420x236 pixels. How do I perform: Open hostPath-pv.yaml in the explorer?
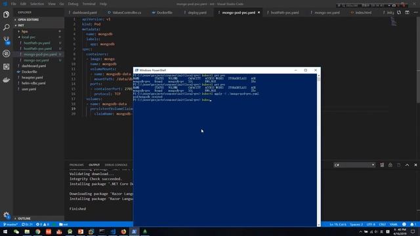pos(37,43)
